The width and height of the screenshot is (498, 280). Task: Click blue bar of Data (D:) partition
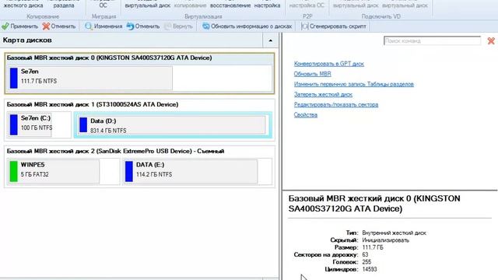tap(83, 124)
